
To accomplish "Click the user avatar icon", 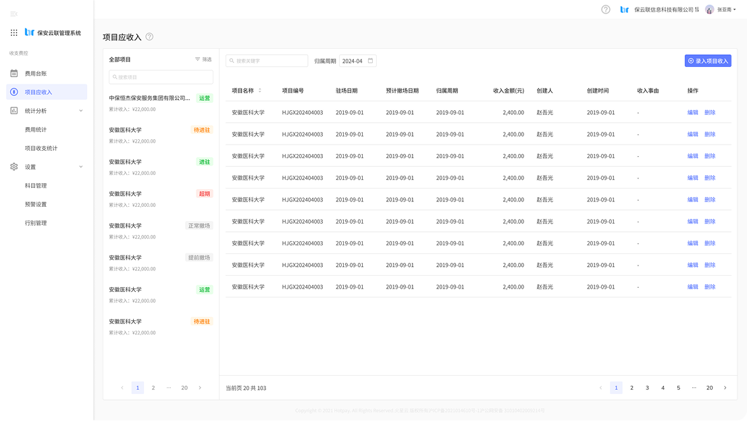I will click(709, 9).
